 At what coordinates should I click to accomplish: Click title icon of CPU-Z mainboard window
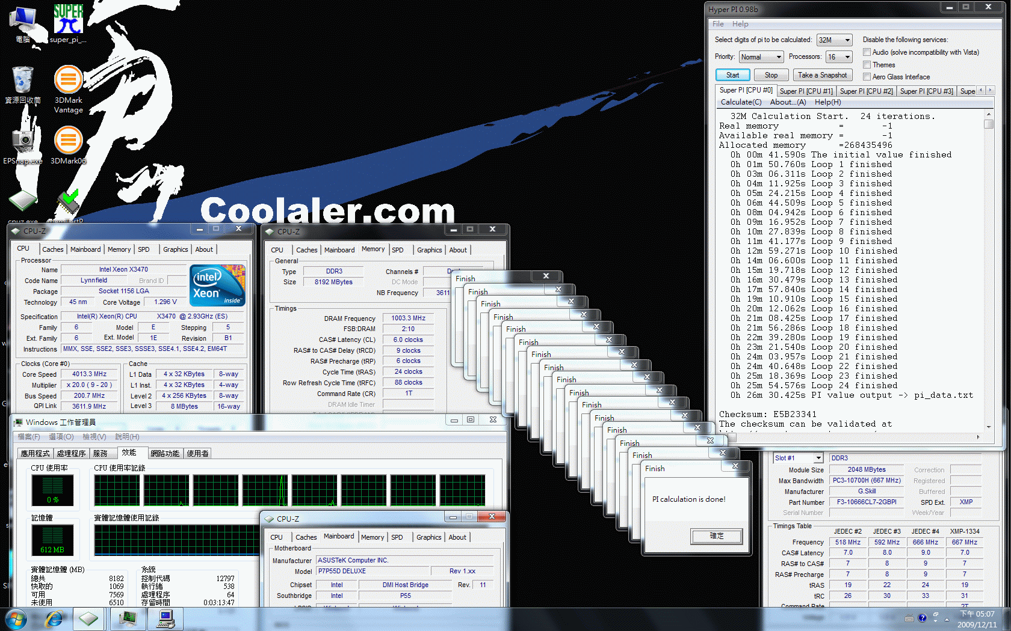click(269, 519)
